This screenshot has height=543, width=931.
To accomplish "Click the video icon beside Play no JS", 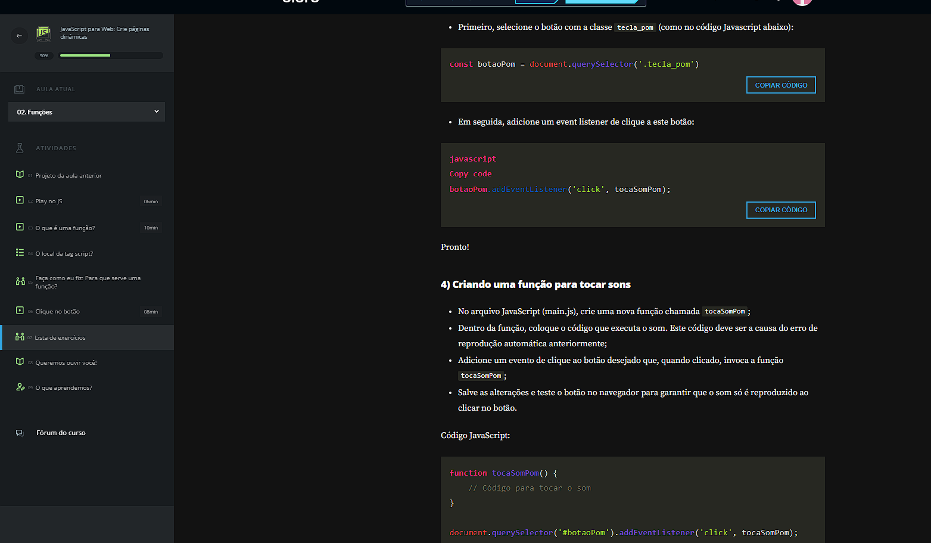I will [20, 200].
